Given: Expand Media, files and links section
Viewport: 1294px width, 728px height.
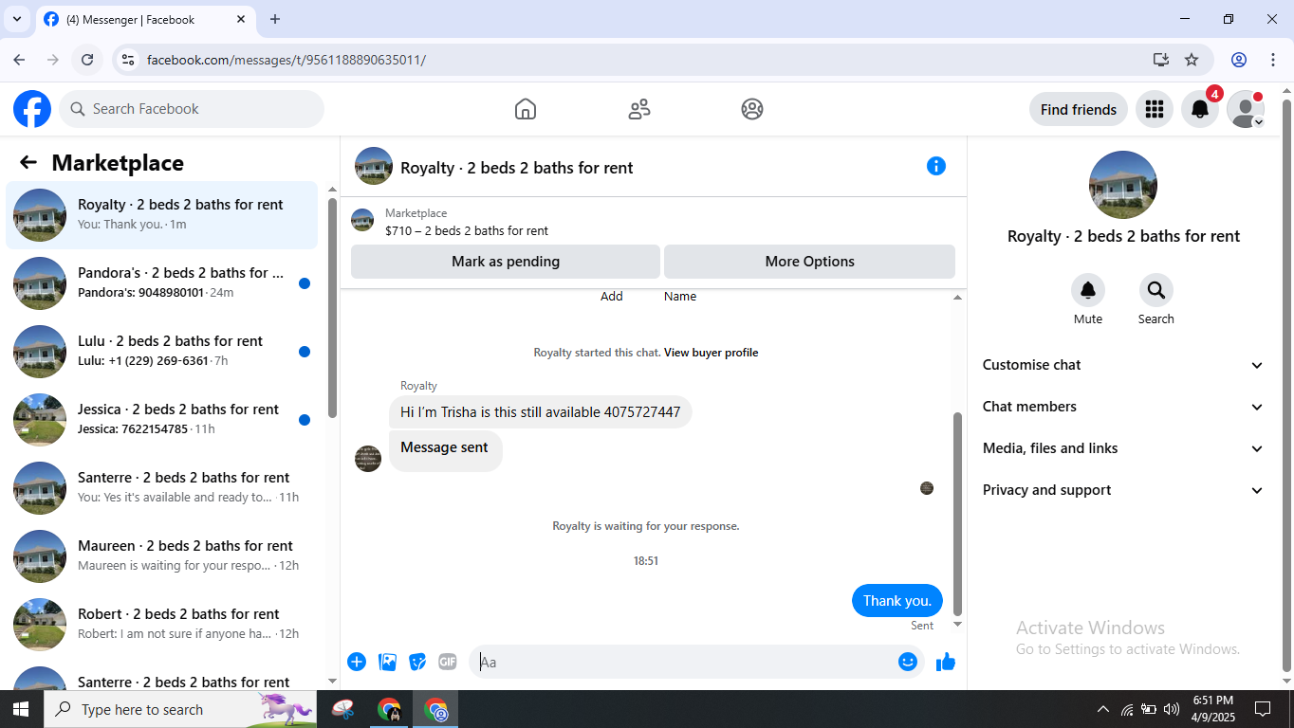Looking at the screenshot, I should (x=1123, y=448).
